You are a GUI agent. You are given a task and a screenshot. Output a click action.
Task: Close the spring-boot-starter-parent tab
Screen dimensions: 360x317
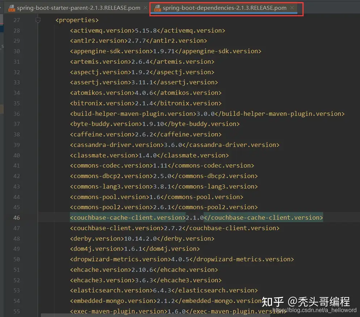145,7
